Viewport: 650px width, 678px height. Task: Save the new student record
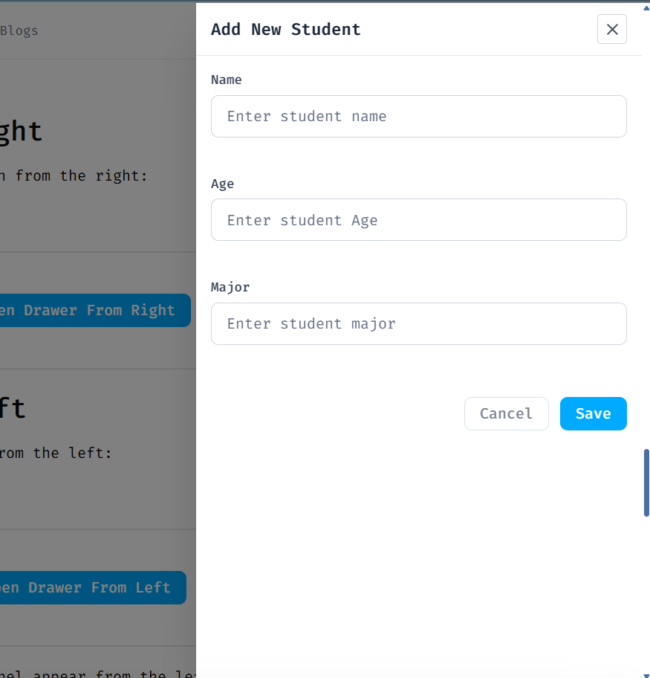click(x=593, y=413)
